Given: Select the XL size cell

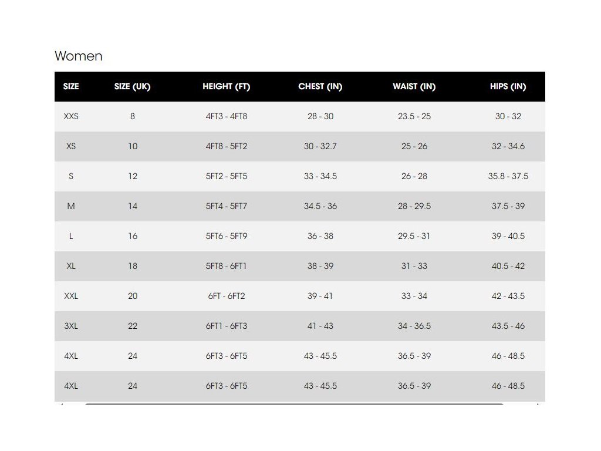Looking at the screenshot, I should [x=71, y=266].
